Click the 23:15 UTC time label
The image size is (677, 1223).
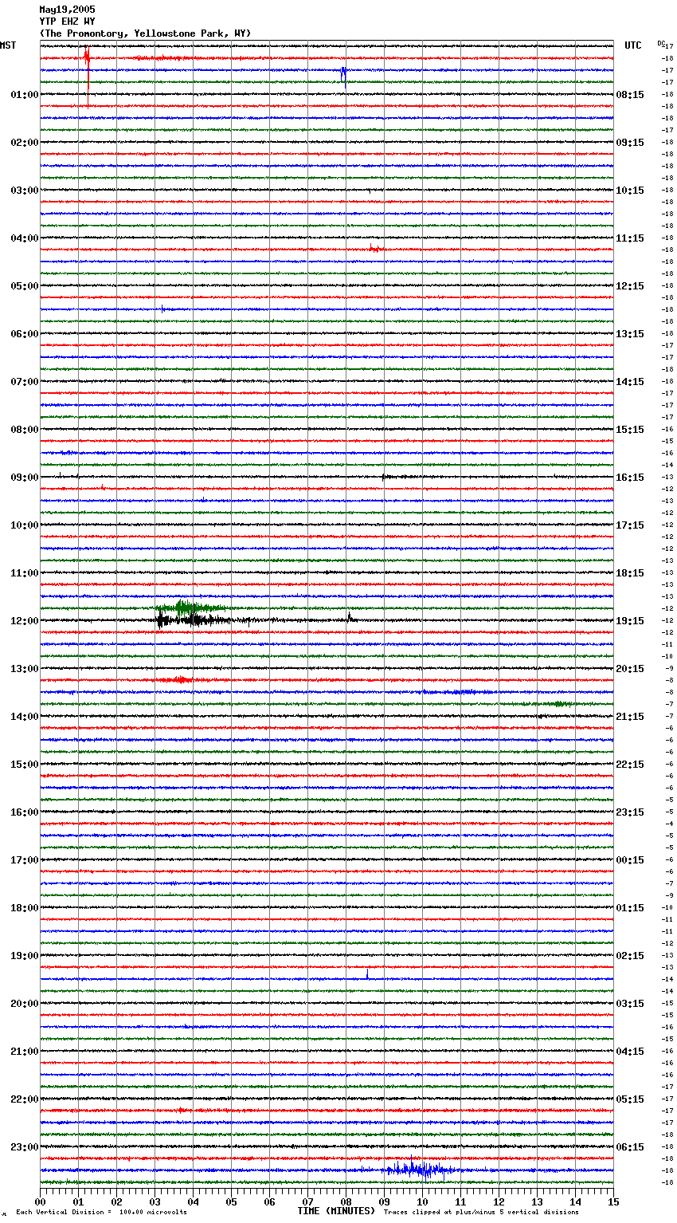coord(630,812)
